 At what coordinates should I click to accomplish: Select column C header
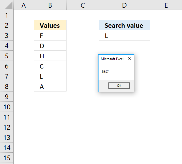[83, 5]
